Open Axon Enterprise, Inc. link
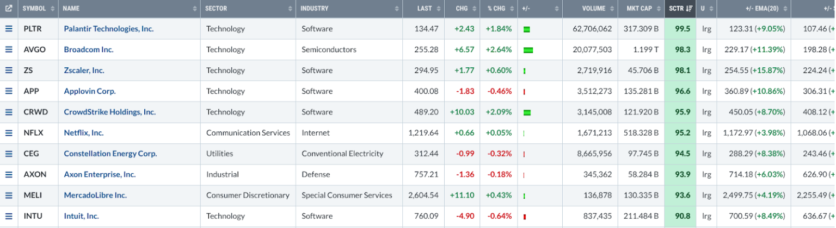The height and width of the screenshot is (228, 836). 100,174
